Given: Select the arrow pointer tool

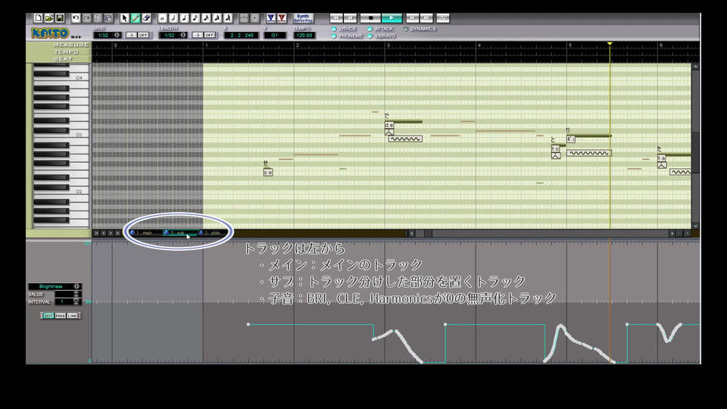Looking at the screenshot, I should pos(124,18).
